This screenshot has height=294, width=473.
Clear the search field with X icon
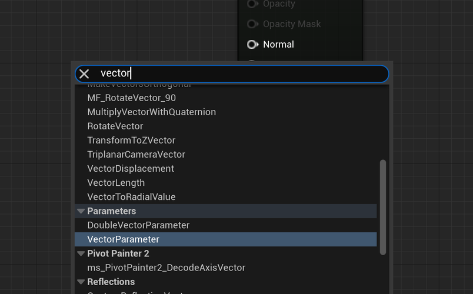[84, 73]
